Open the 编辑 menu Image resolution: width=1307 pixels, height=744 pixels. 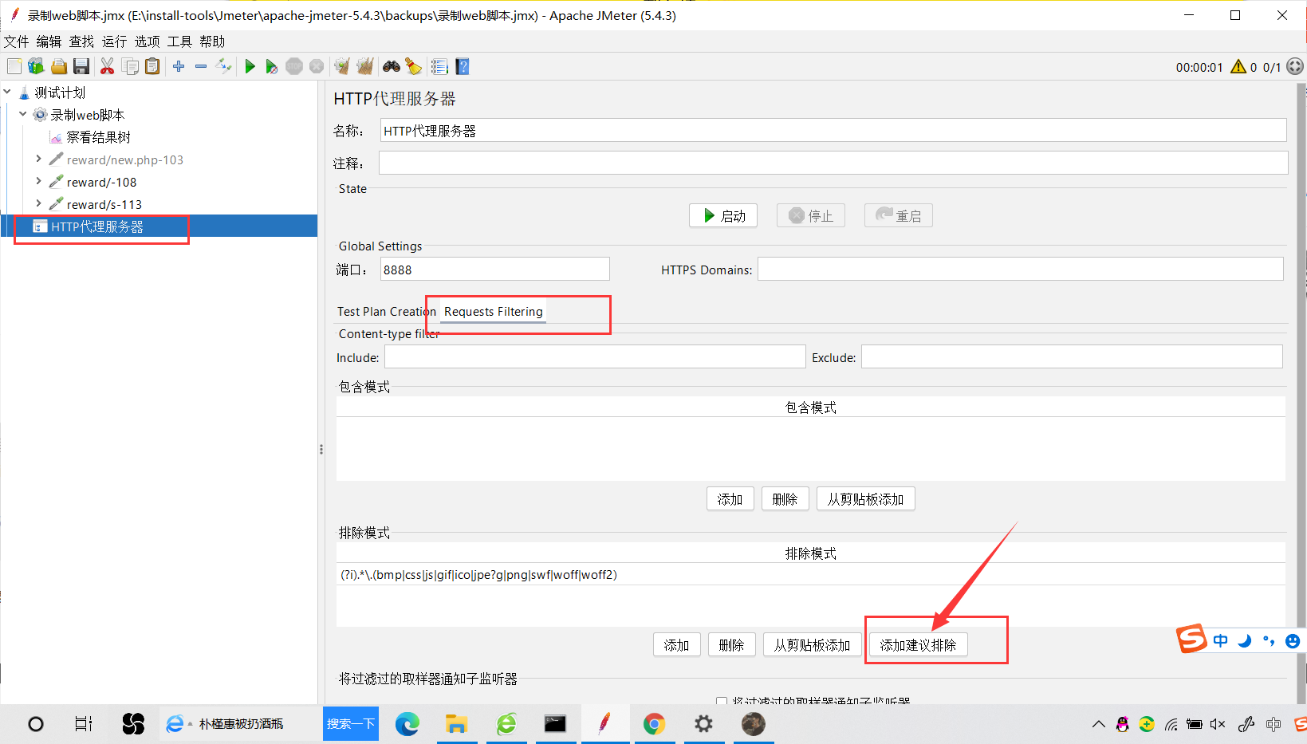coord(49,41)
